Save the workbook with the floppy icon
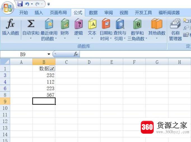The height and width of the screenshot is (142, 191). (20, 4)
